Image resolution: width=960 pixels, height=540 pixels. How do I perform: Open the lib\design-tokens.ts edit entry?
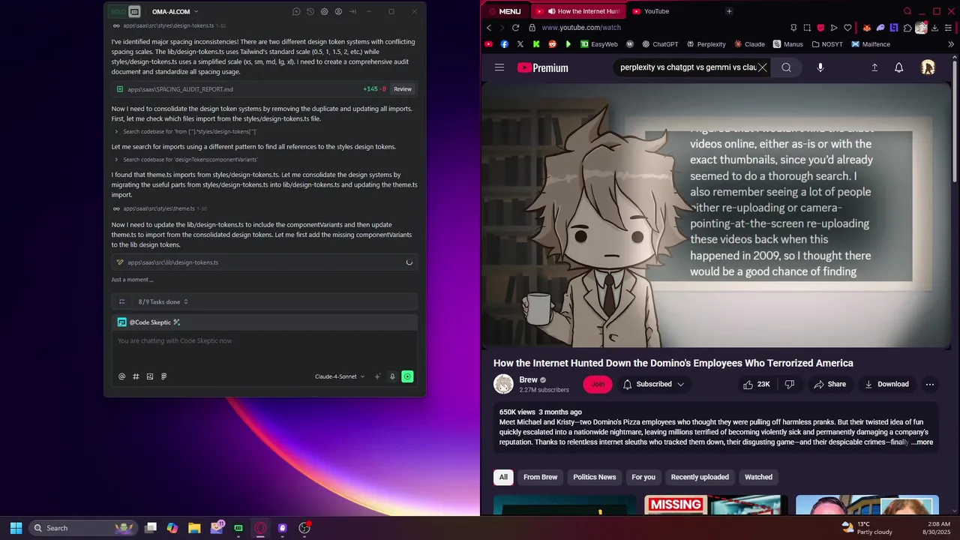[264, 262]
